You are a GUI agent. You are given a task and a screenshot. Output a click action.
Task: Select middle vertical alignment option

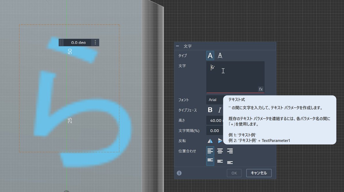(x=220, y=161)
